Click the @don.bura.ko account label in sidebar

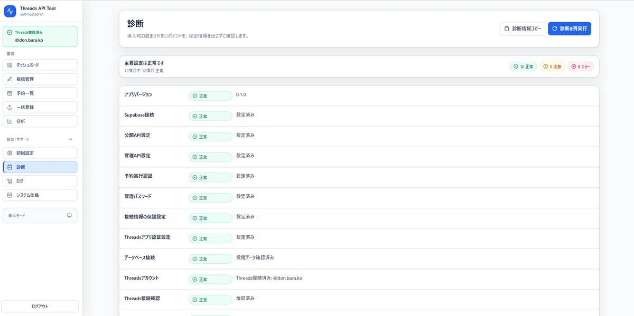[x=29, y=40]
